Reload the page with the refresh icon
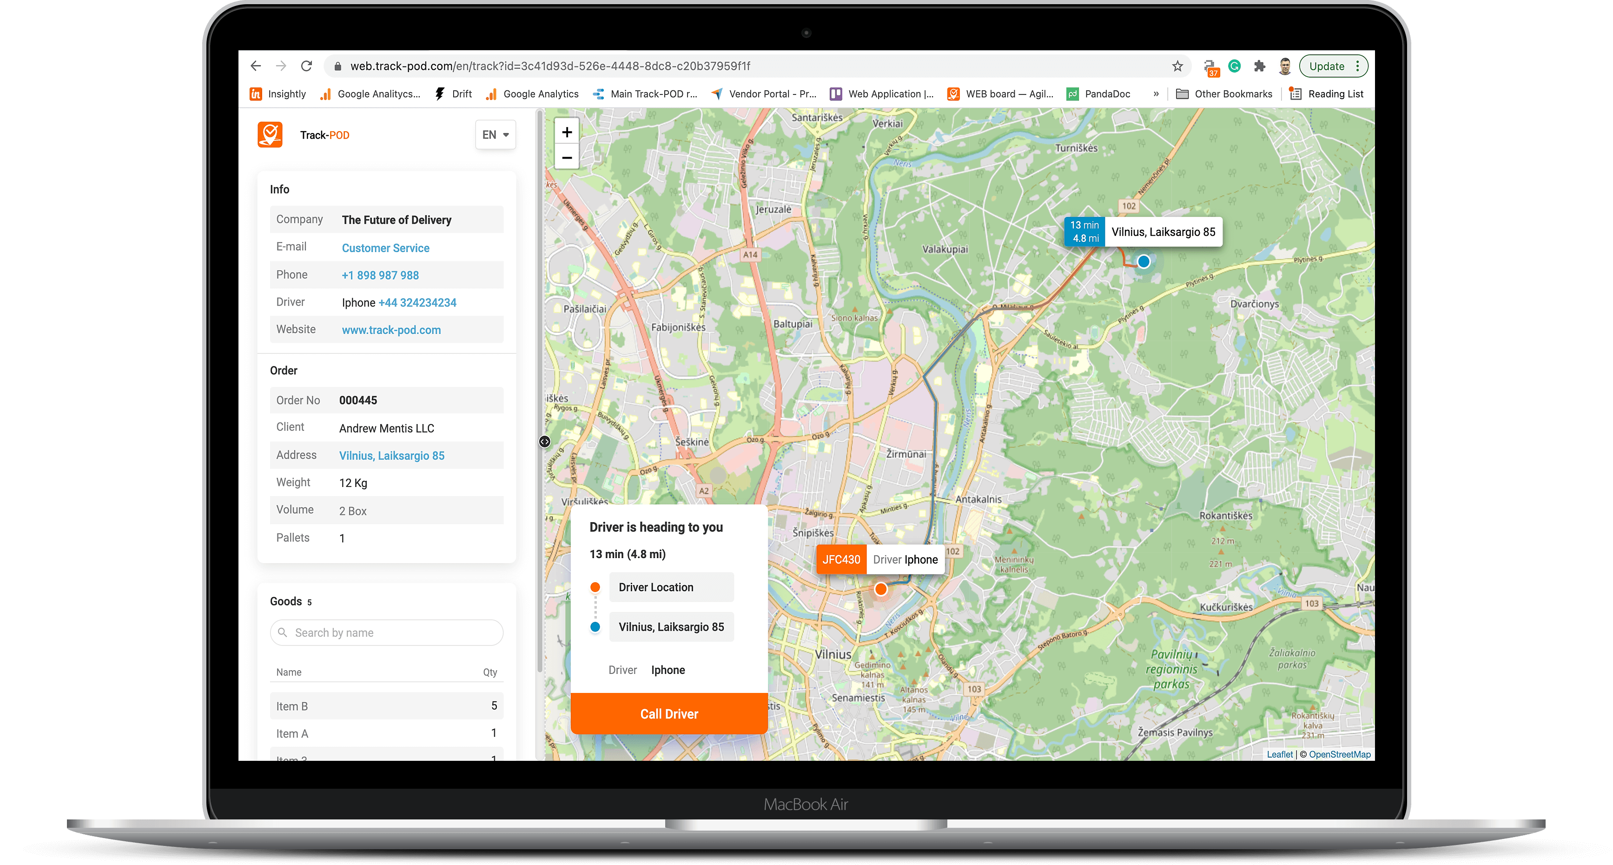This screenshot has height=865, width=1613. (306, 66)
